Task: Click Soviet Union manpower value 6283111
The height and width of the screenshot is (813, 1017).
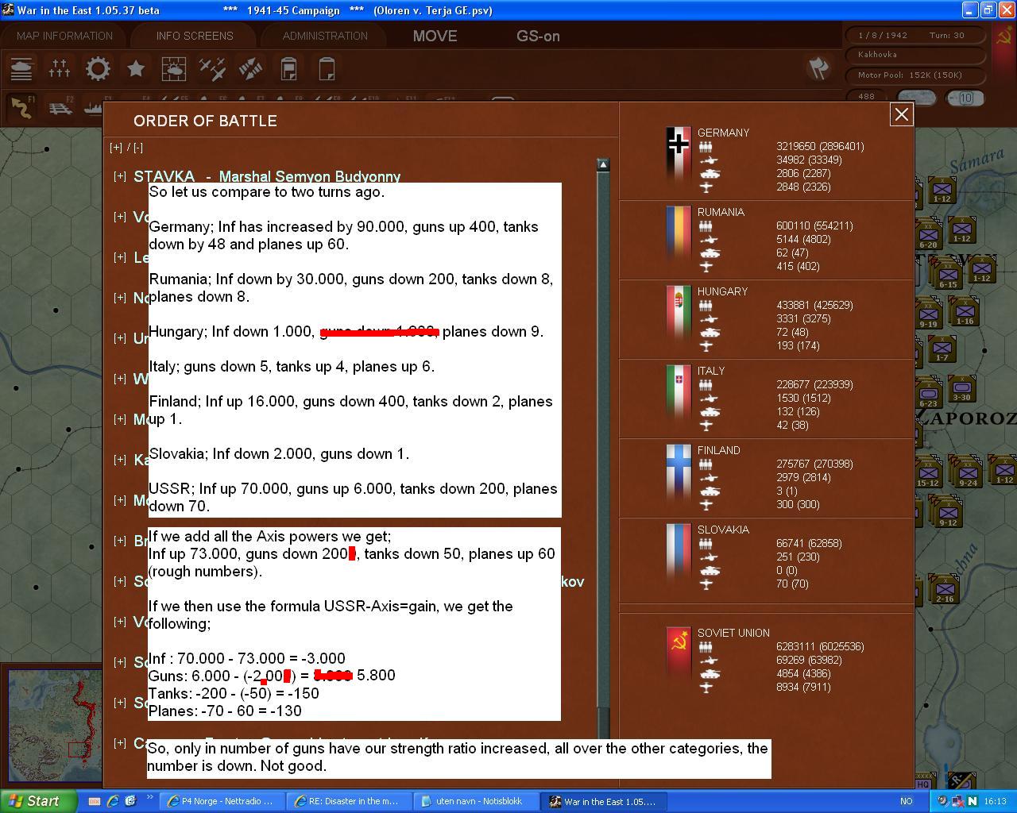Action: [819, 646]
